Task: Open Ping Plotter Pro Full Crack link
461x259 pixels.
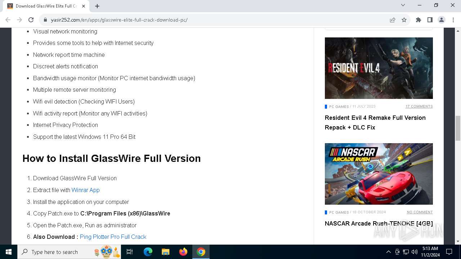Action: 113,237
